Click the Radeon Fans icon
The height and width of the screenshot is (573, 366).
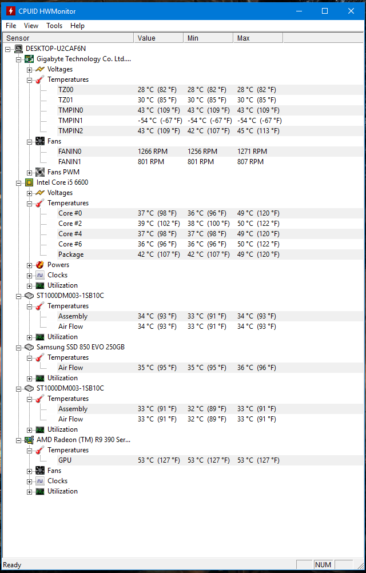[40, 471]
